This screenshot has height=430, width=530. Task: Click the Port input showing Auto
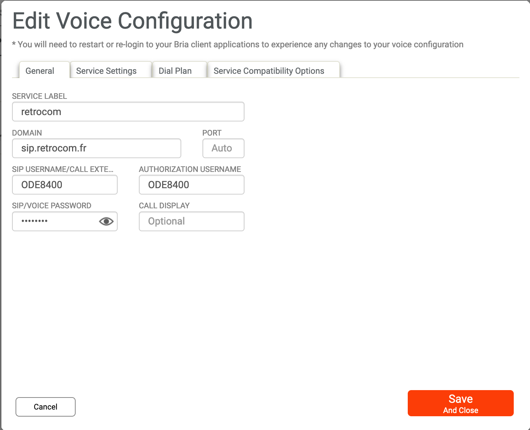(223, 148)
